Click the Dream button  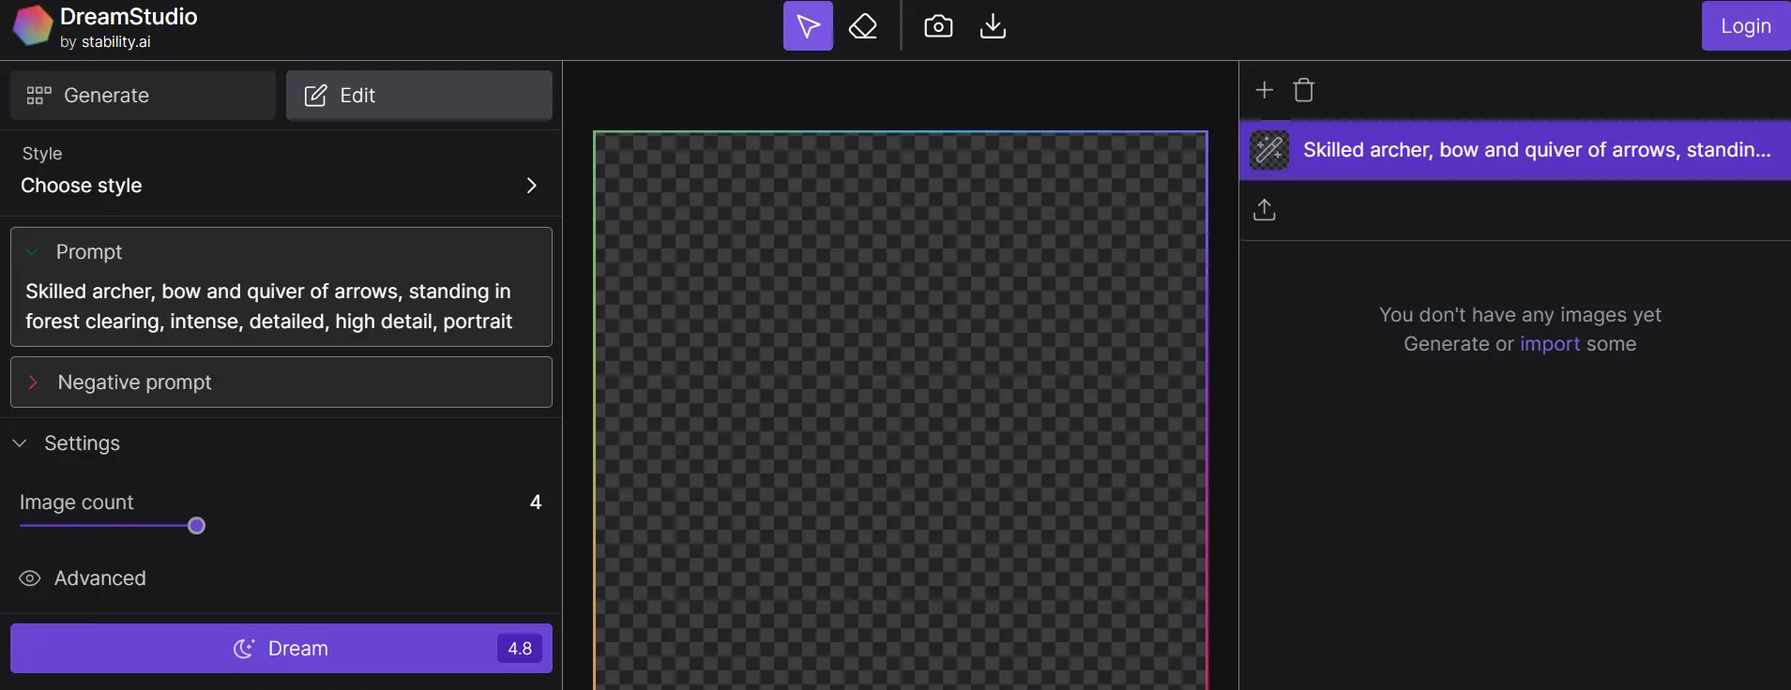[x=281, y=648]
